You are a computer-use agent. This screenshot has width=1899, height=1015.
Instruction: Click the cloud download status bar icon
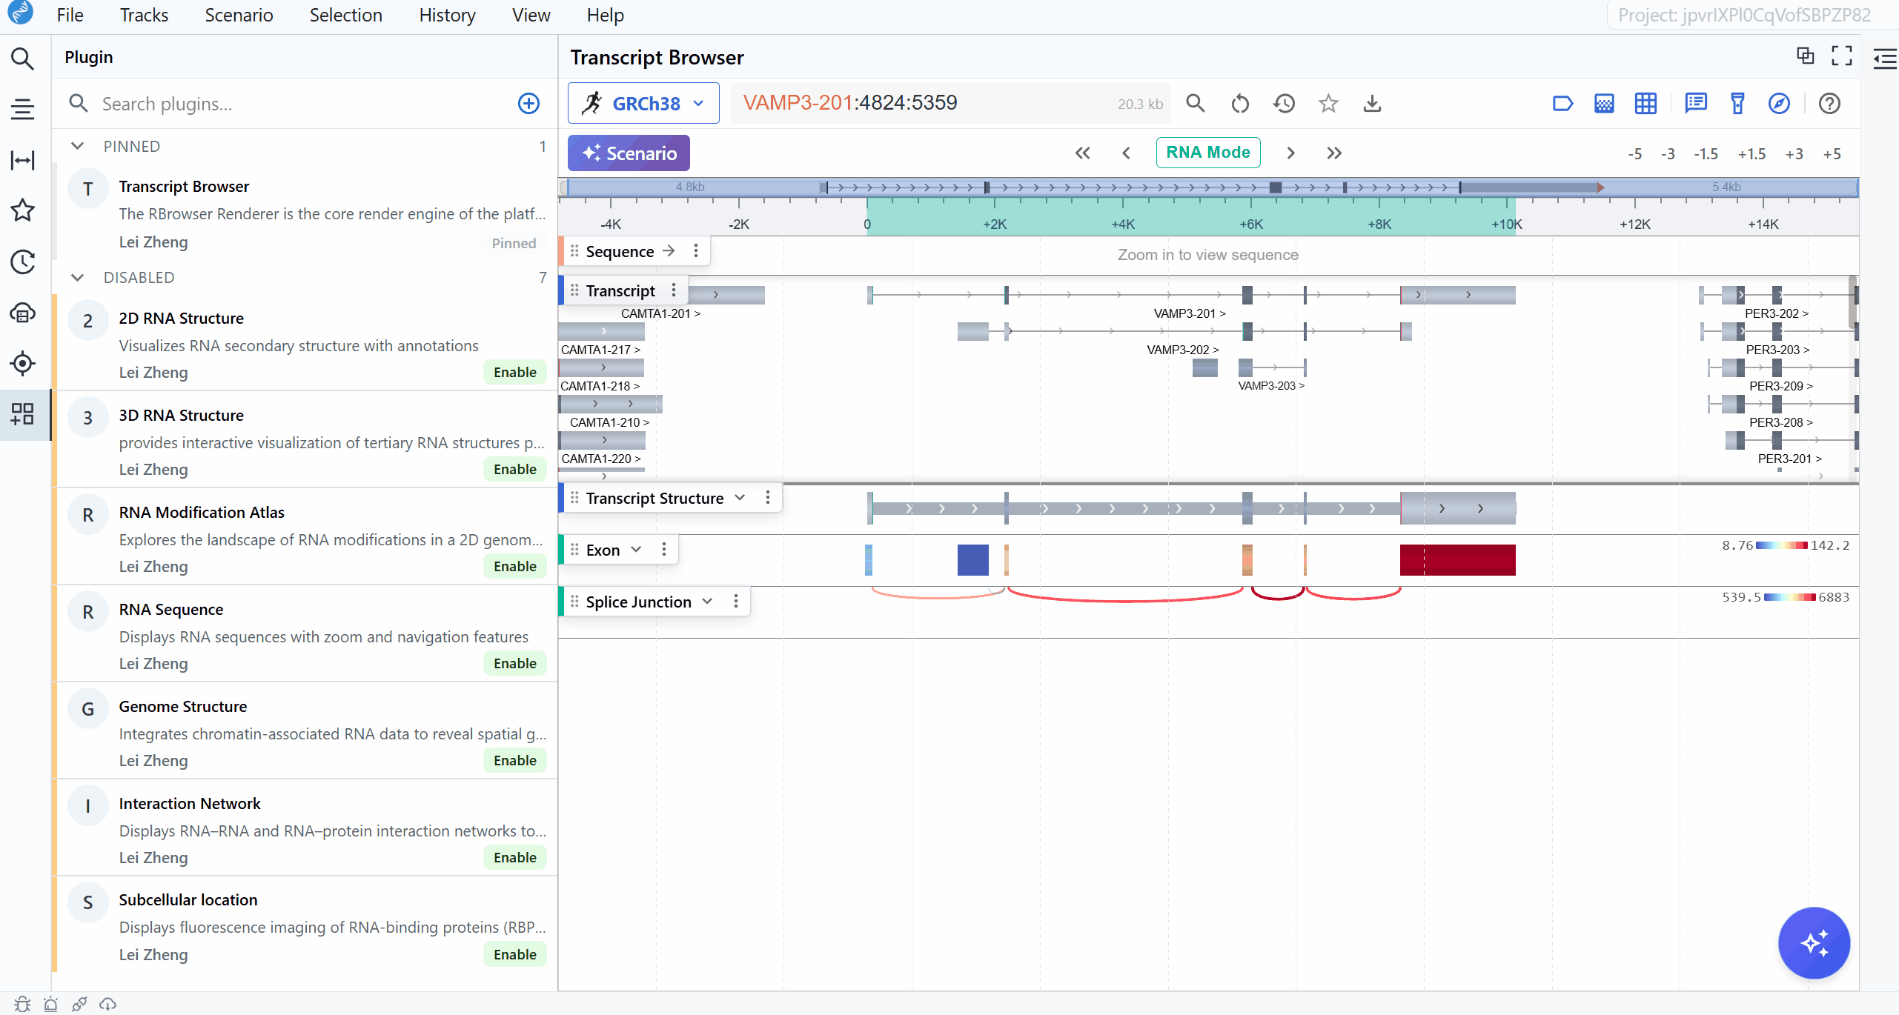108,1004
